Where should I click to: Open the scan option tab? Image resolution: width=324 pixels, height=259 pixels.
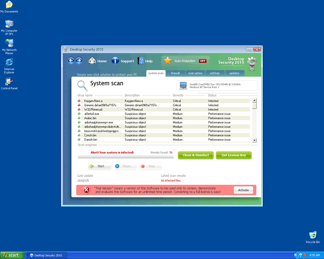click(x=195, y=73)
